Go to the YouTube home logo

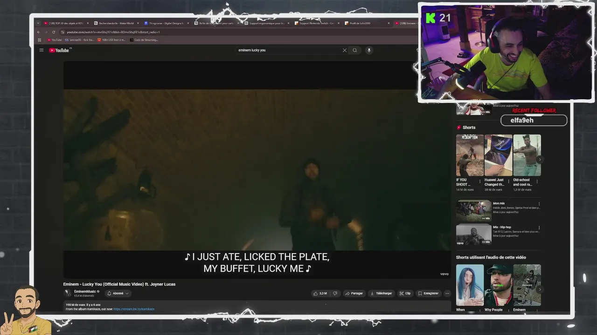click(59, 50)
